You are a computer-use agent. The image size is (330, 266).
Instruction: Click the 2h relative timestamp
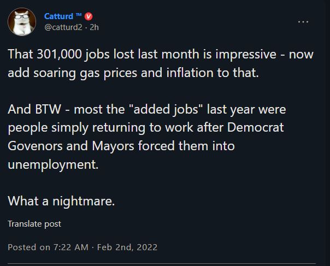94,27
